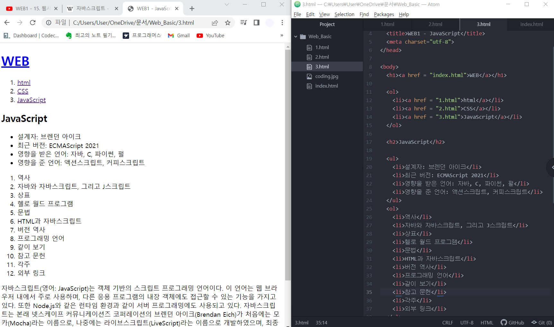Open Chrome tab search dropdown
The width and height of the screenshot is (554, 327).
[x=227, y=4]
